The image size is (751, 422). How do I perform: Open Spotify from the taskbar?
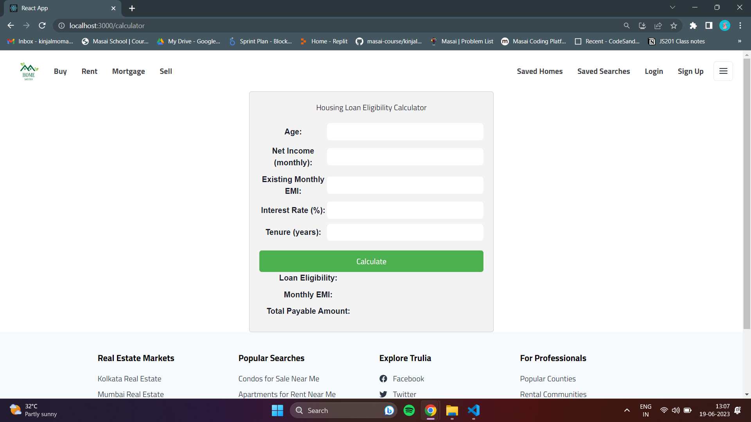coord(409,410)
